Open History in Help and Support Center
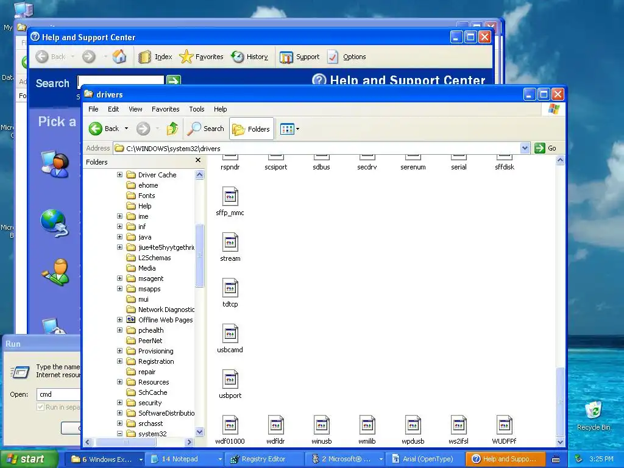Screen dimensions: 624x468 point(249,57)
